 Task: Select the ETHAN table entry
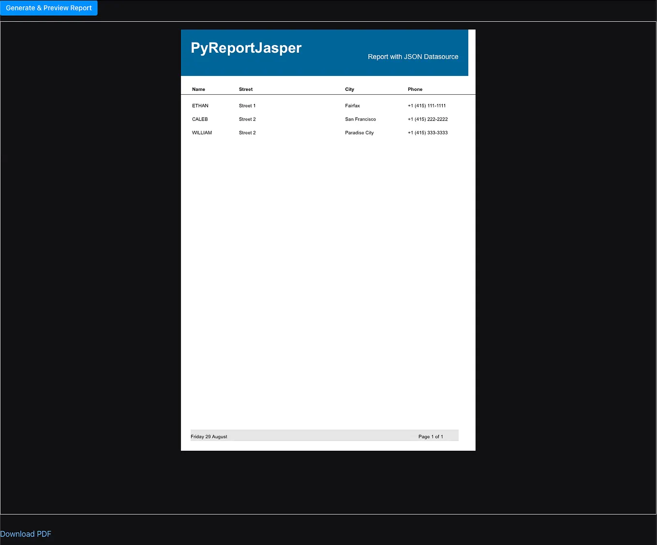(x=200, y=105)
